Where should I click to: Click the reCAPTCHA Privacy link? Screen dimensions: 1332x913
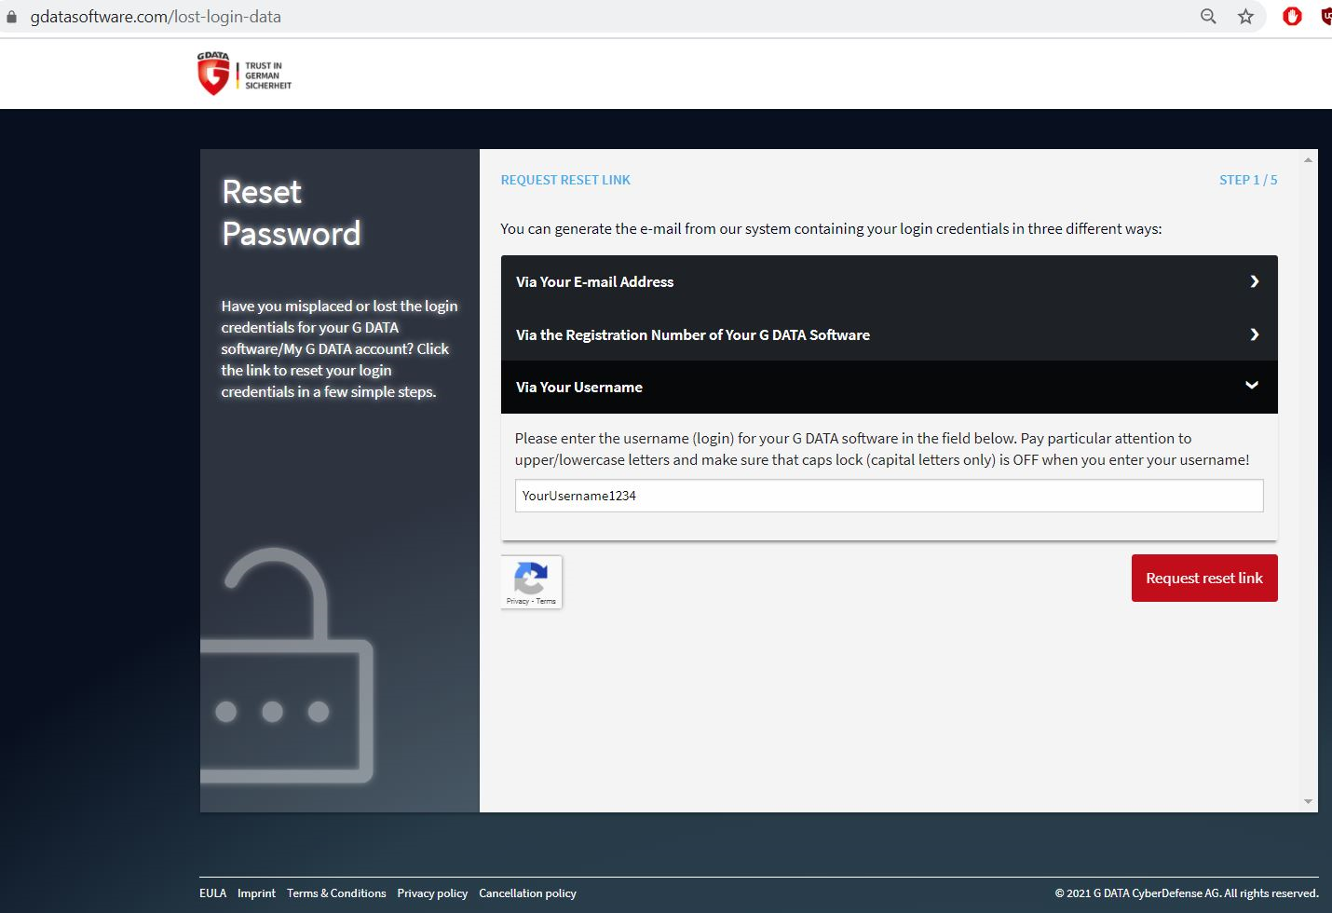tap(517, 601)
